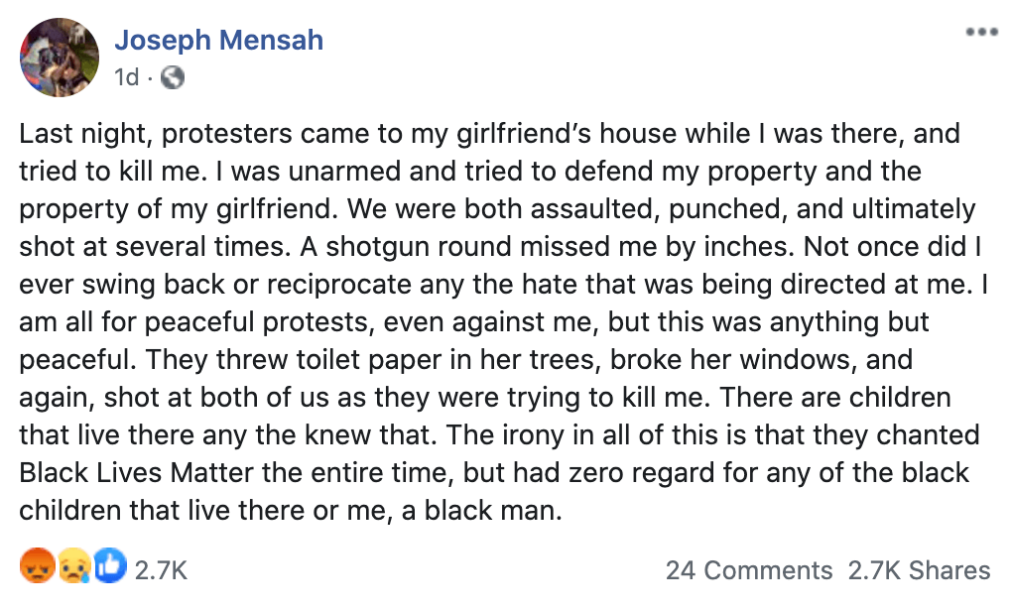Show who reacted via 2.7K reaction count
1012x611 pixels.
tap(161, 570)
